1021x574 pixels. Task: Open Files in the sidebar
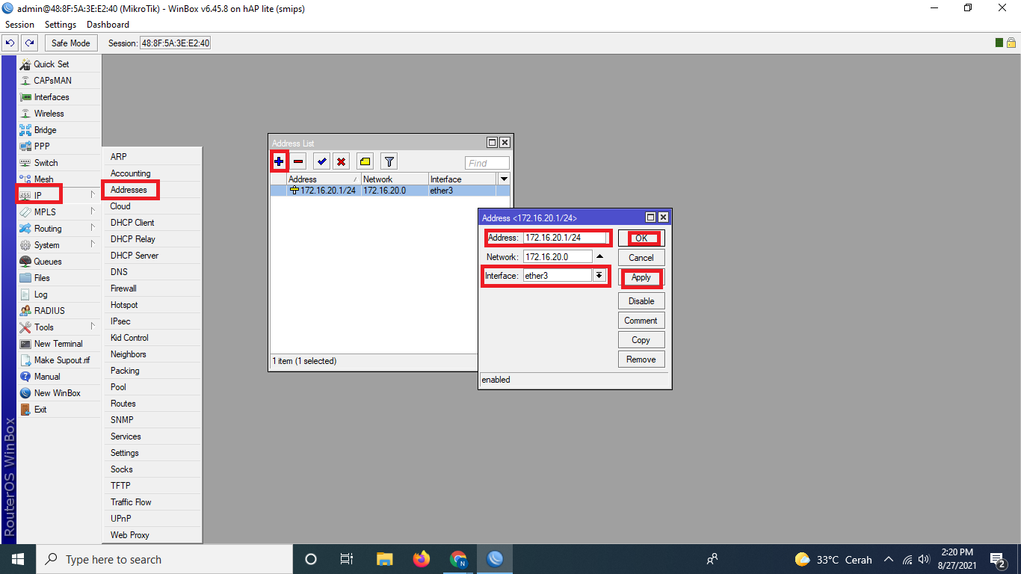[x=59, y=278]
